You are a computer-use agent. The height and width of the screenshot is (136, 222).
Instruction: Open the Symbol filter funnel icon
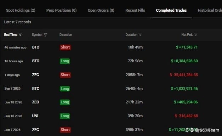click(45, 35)
